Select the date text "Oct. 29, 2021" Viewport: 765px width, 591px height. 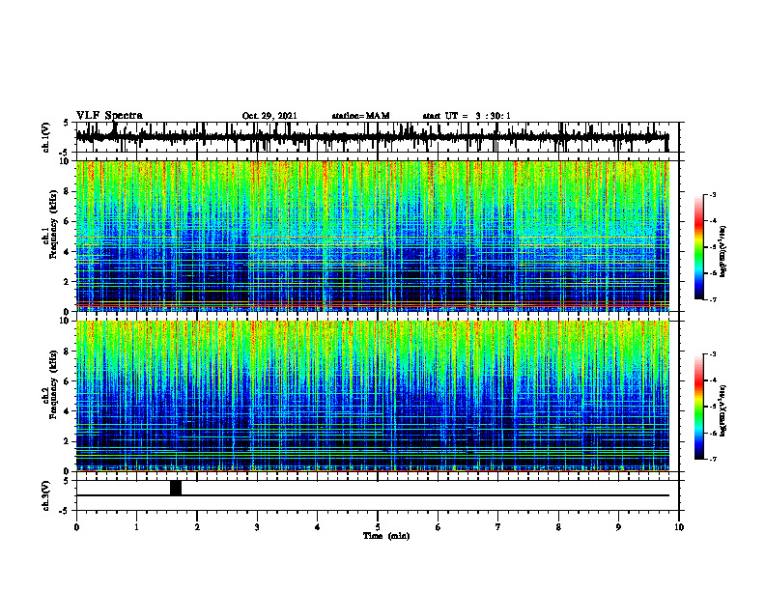pyautogui.click(x=269, y=116)
